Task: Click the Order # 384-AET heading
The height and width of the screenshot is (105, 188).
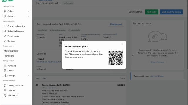Action: [48, 3]
